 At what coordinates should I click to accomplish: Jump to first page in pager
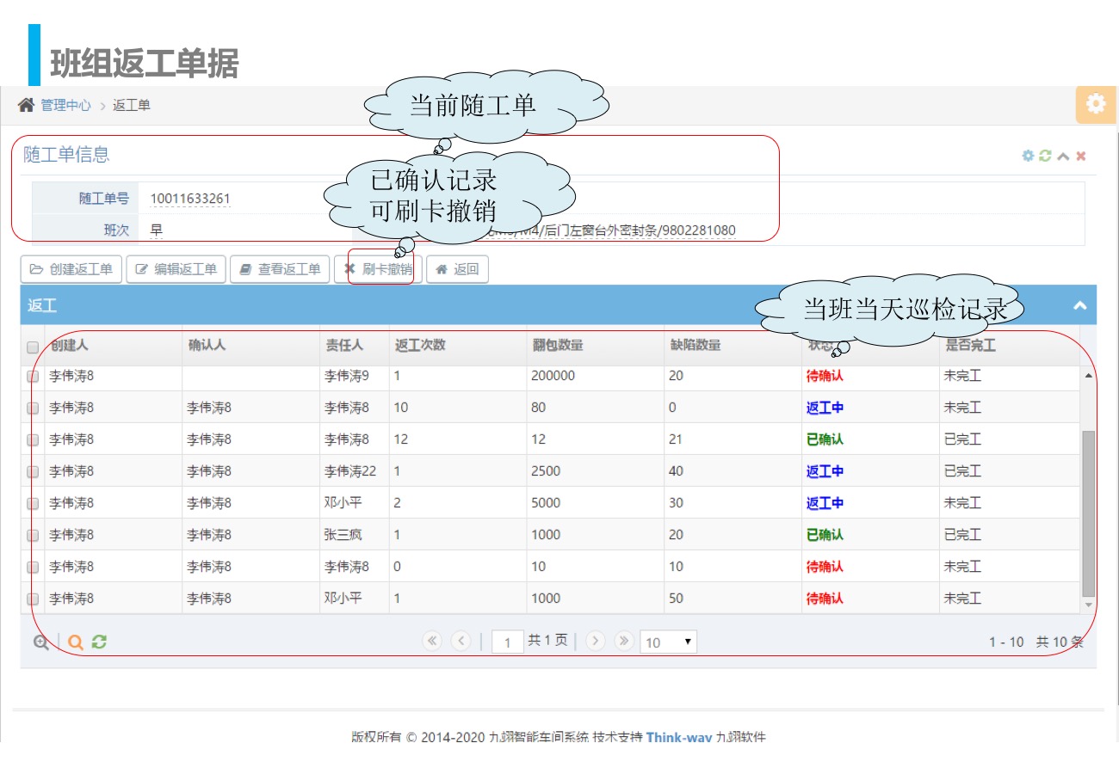[431, 641]
